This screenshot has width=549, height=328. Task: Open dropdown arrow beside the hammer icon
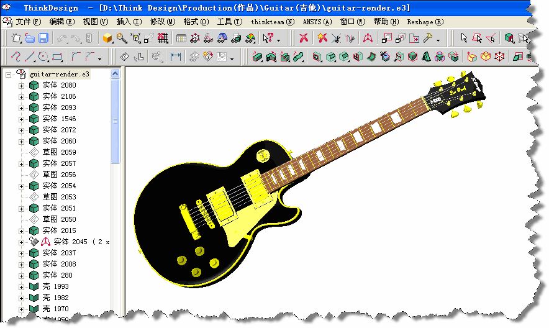pyautogui.click(x=438, y=40)
